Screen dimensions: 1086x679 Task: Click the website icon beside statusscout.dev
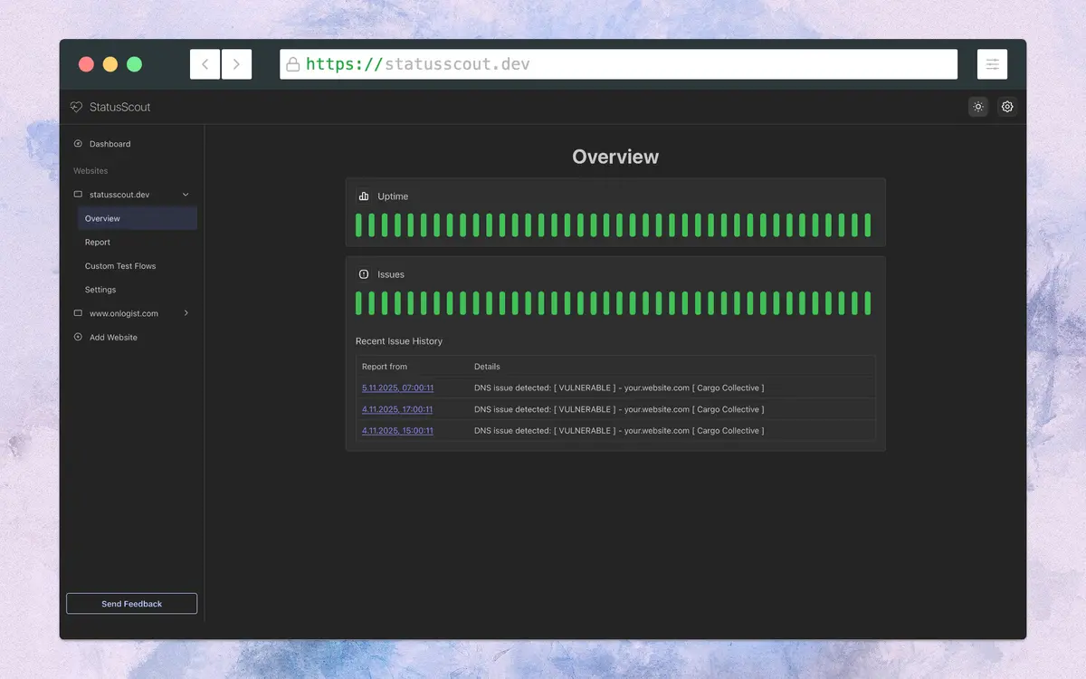[x=78, y=194]
